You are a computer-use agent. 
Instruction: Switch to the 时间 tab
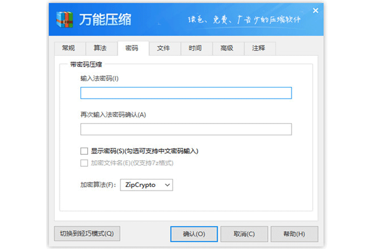pyautogui.click(x=195, y=48)
